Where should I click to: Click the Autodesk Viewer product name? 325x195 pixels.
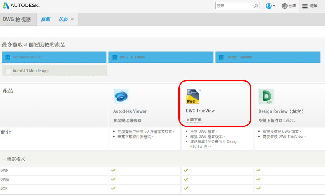(x=130, y=111)
